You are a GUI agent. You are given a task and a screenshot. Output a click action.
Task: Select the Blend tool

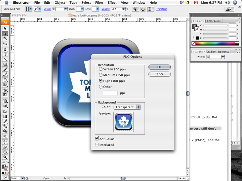(5, 126)
